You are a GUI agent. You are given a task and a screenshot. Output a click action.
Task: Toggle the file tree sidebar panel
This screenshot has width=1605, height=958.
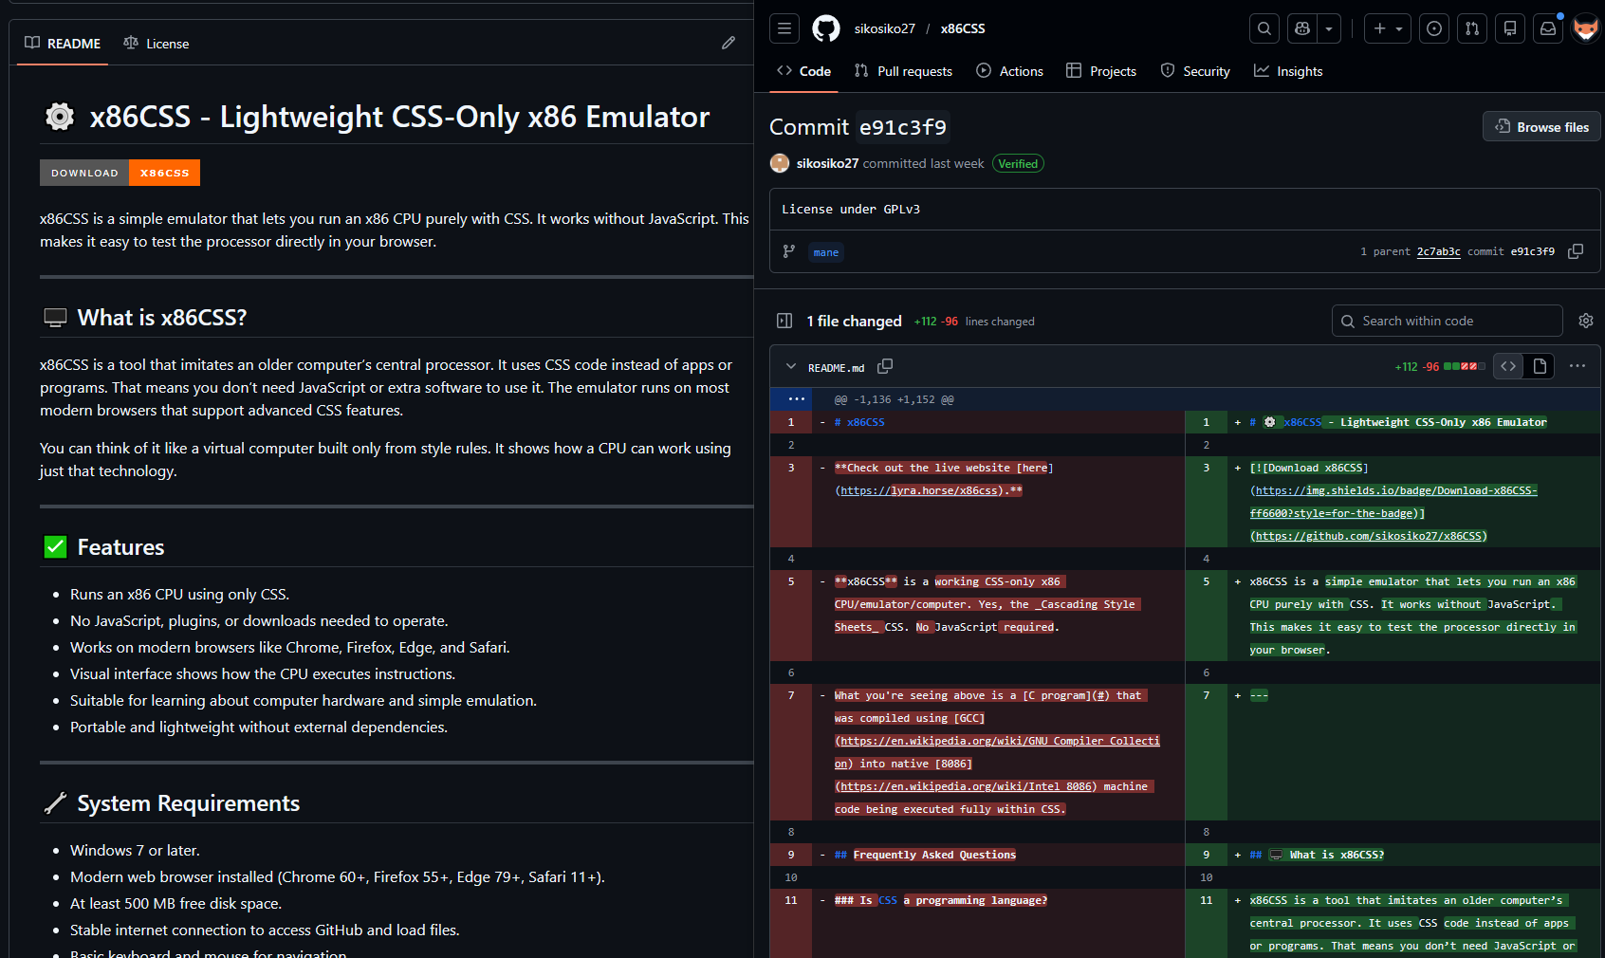[x=784, y=321]
